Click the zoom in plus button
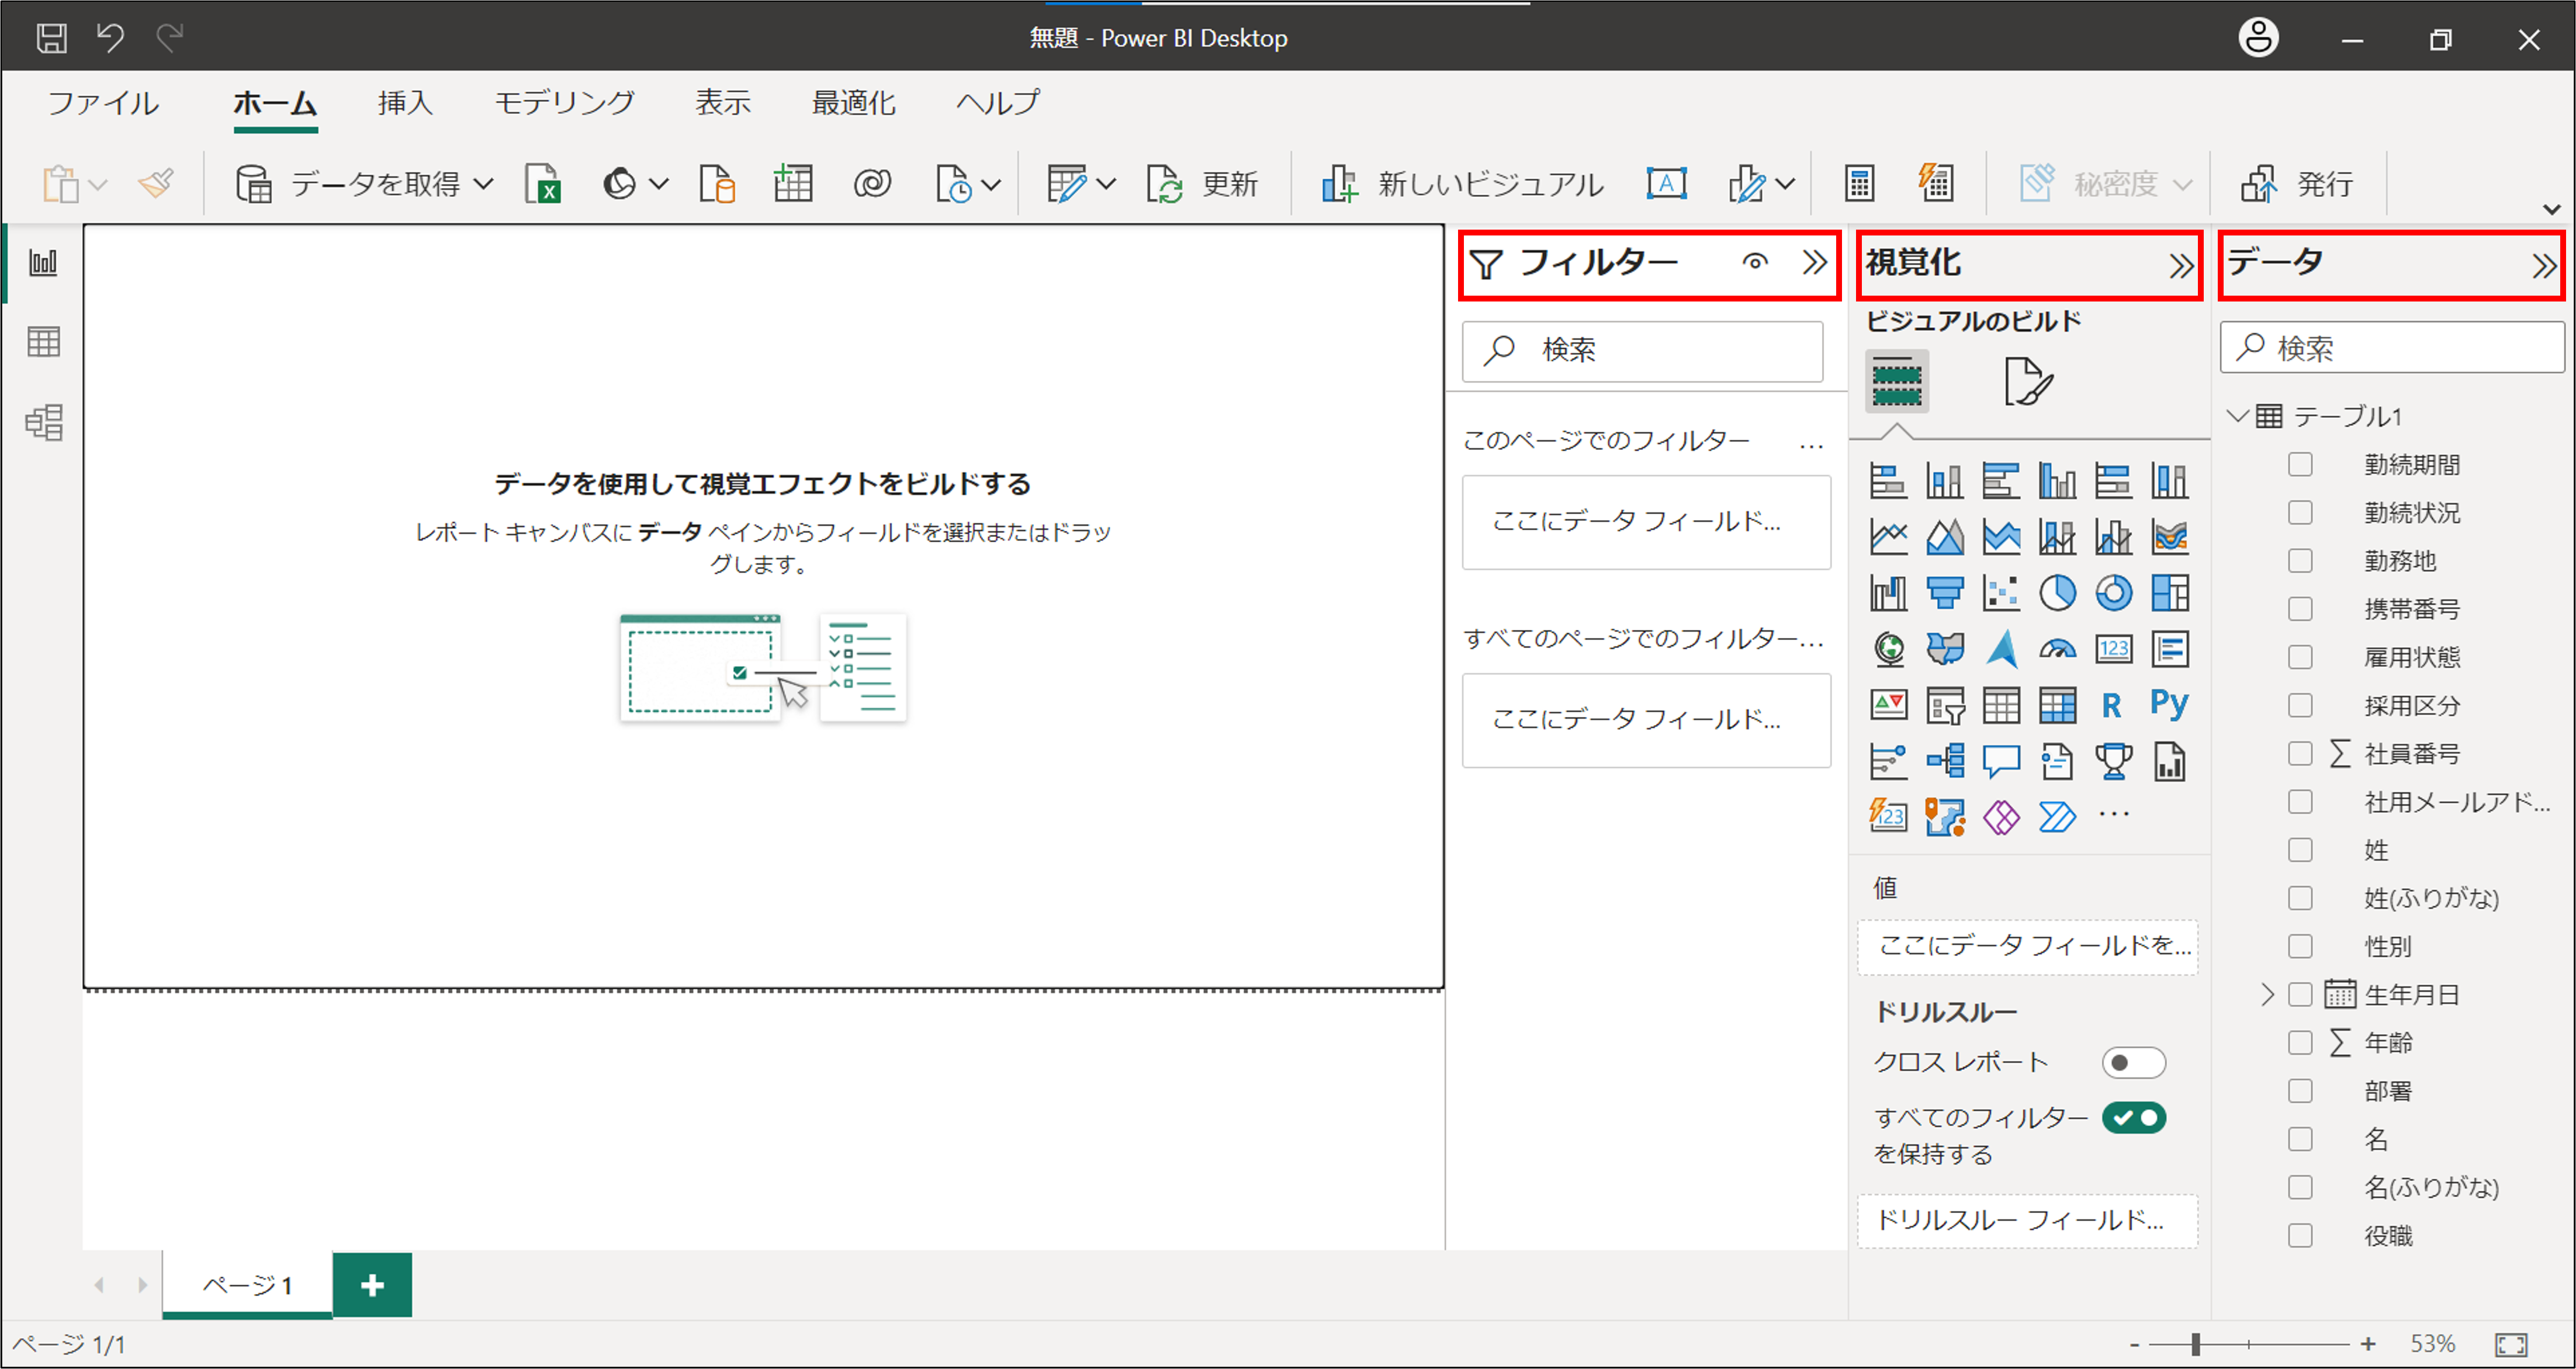This screenshot has width=2576, height=1369. tap(2367, 1345)
